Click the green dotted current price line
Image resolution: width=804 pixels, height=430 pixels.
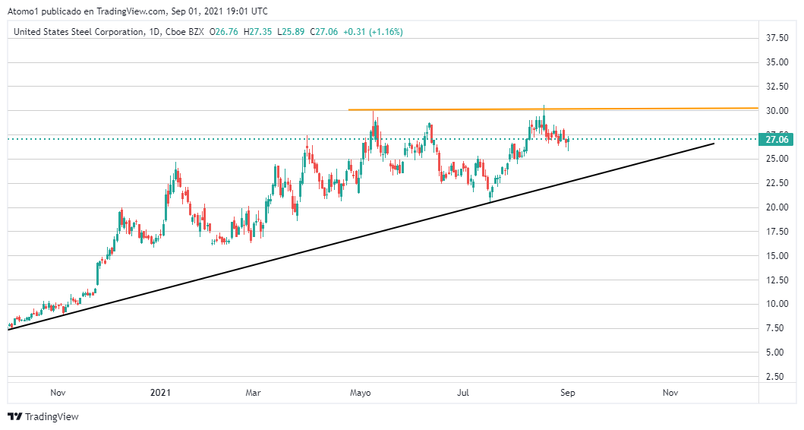coord(382,138)
